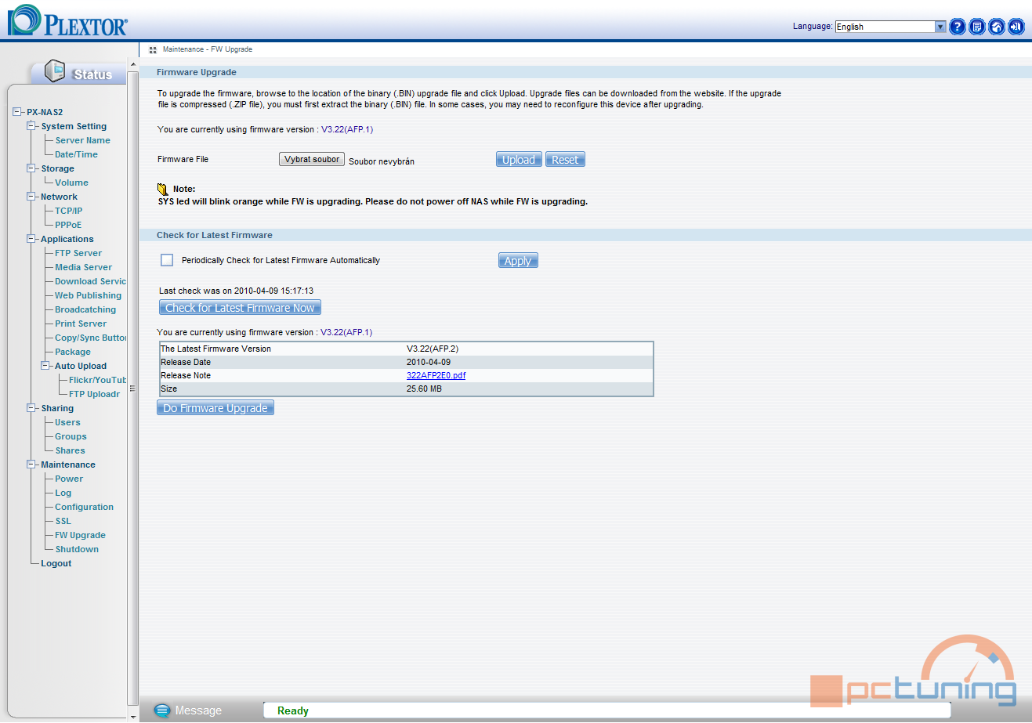Click the sidebar splitter handle

point(132,389)
